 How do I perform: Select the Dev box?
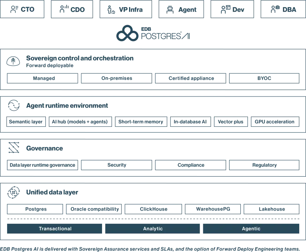(232, 9)
